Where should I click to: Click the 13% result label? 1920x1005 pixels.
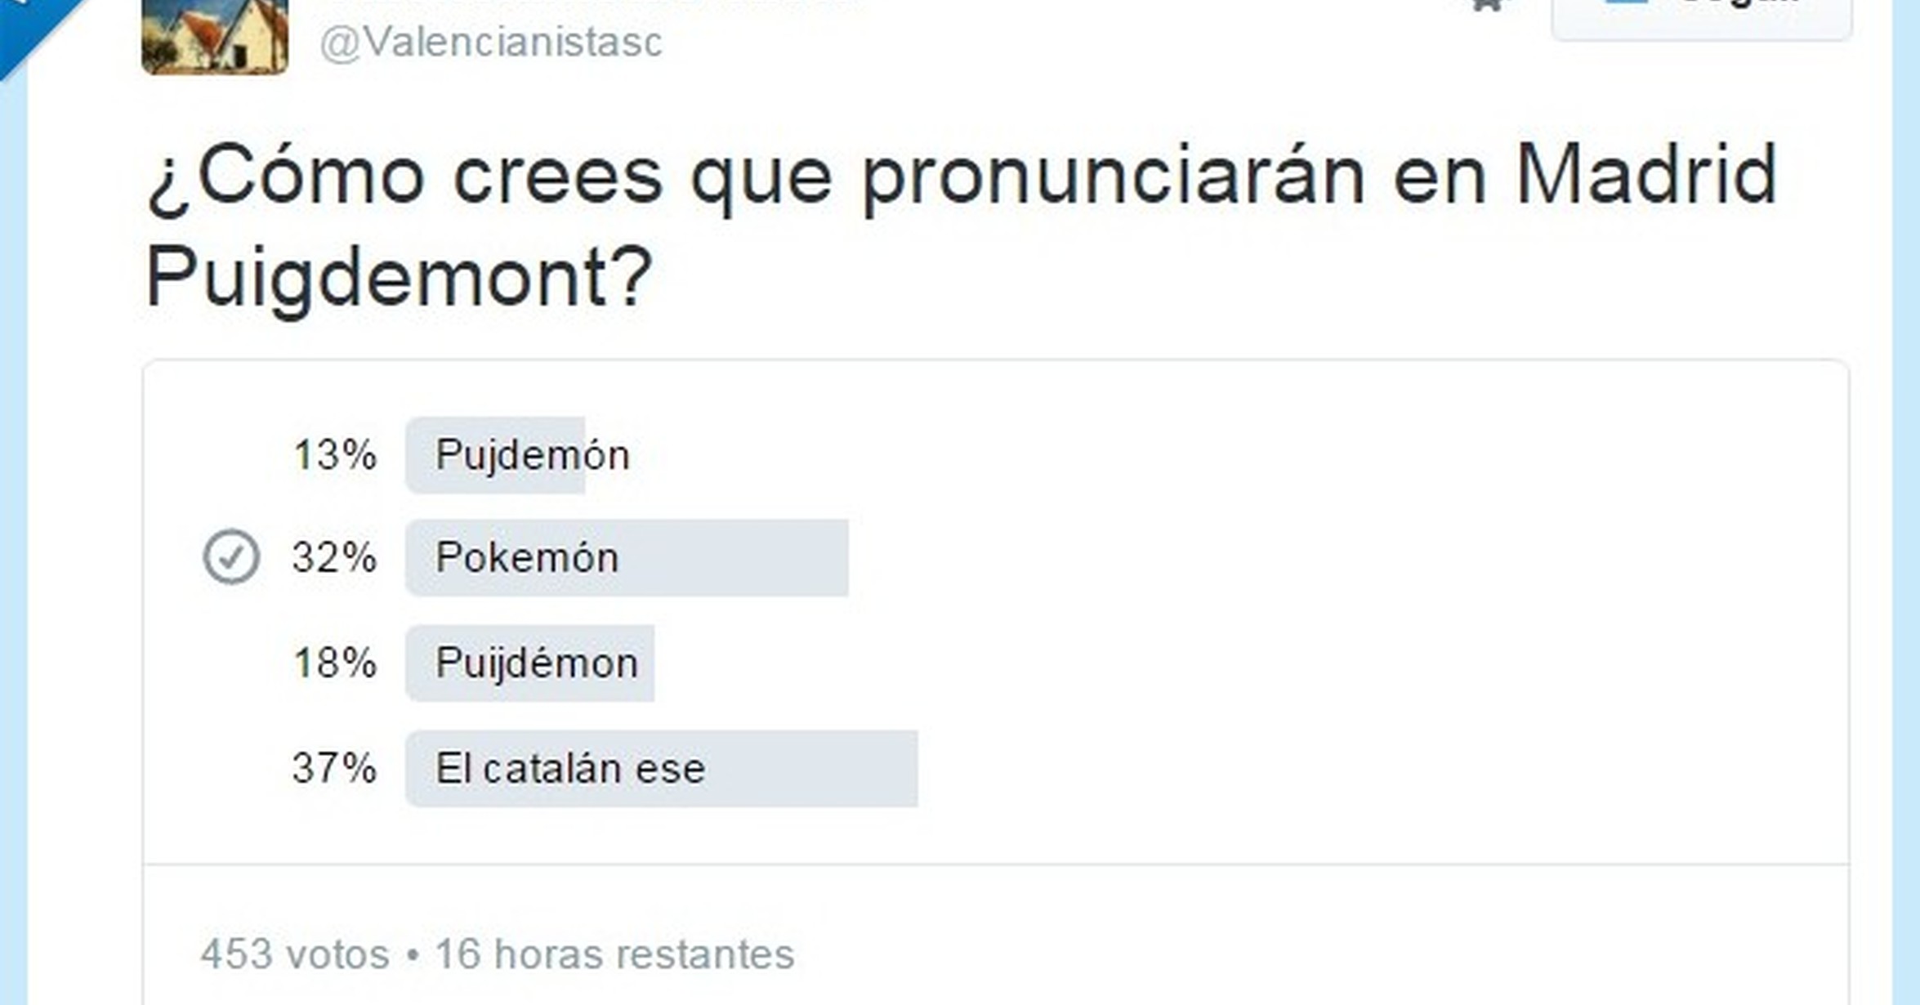pos(334,455)
